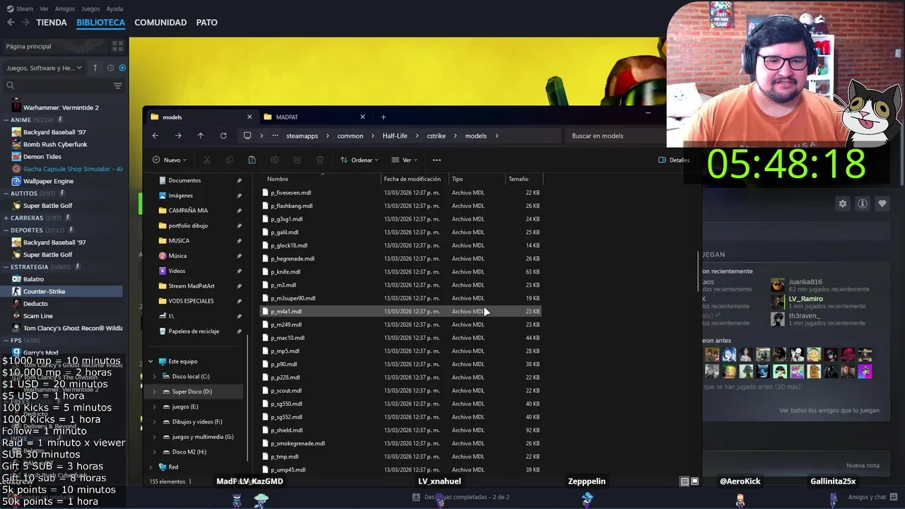
Task: Open the Ordenar dropdown in Explorer
Action: coord(359,160)
